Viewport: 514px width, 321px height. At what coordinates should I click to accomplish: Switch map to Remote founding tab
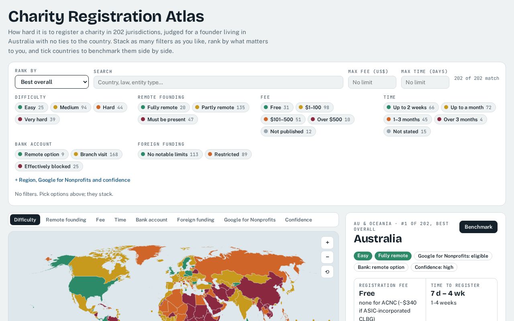66,220
